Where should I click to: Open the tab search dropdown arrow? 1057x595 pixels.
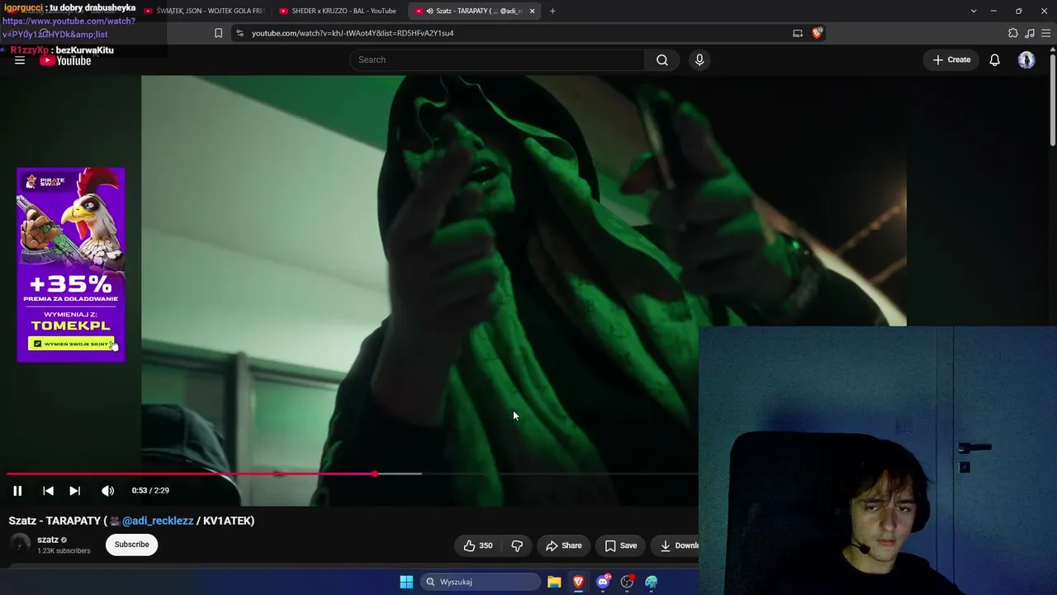(974, 11)
